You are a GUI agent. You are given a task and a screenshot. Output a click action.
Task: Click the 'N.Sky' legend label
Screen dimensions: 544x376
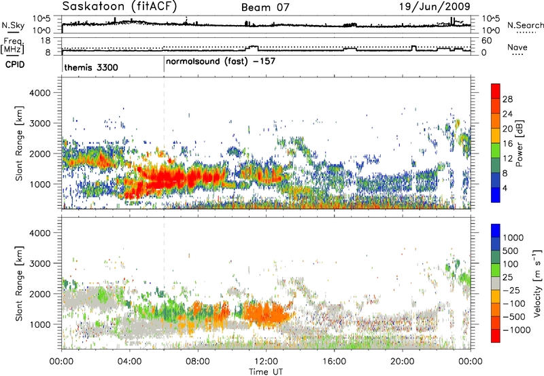point(13,25)
